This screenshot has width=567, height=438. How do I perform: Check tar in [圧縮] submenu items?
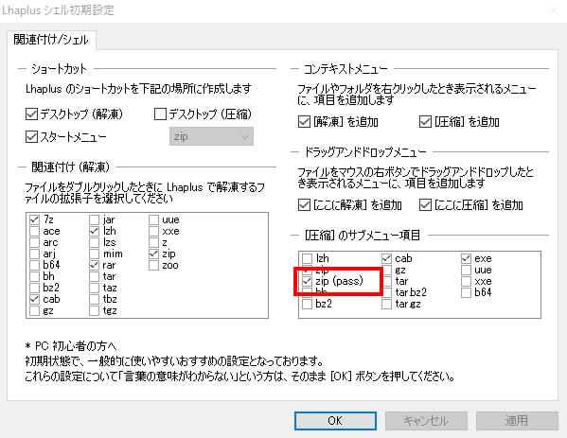(x=386, y=281)
